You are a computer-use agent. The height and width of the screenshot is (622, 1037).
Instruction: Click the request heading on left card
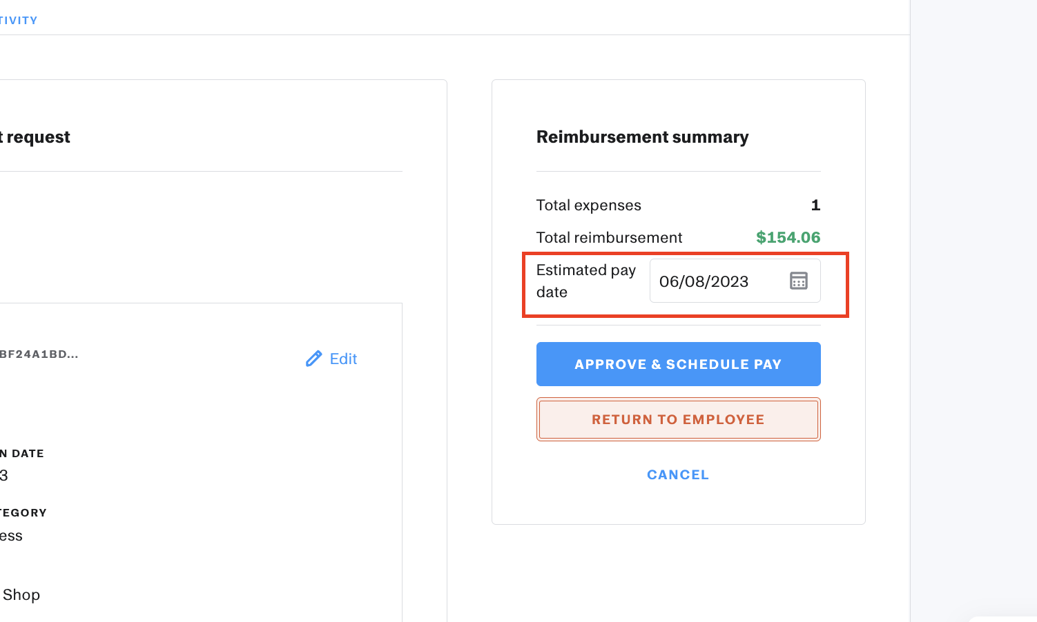[35, 137]
